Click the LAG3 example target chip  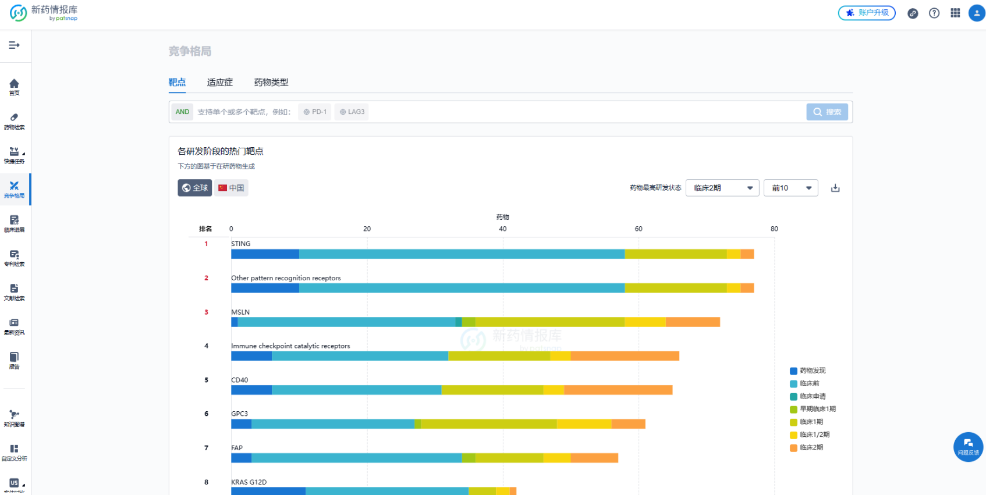[x=352, y=112]
